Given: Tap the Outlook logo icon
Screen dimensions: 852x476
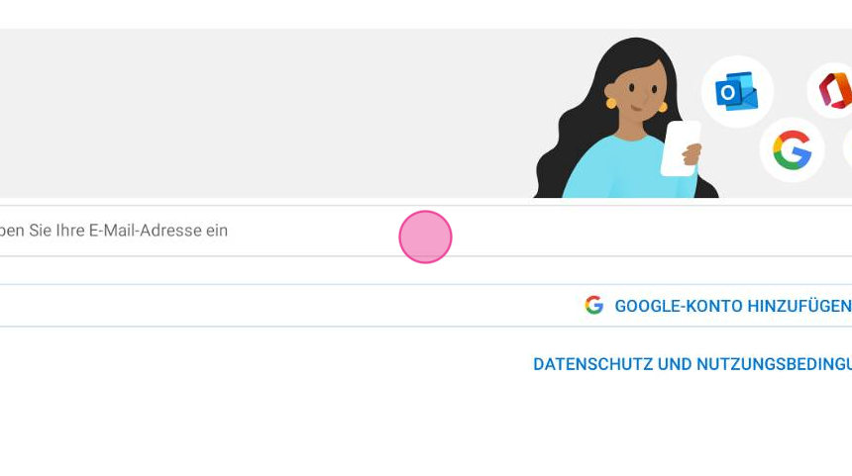Looking at the screenshot, I should pos(737,91).
